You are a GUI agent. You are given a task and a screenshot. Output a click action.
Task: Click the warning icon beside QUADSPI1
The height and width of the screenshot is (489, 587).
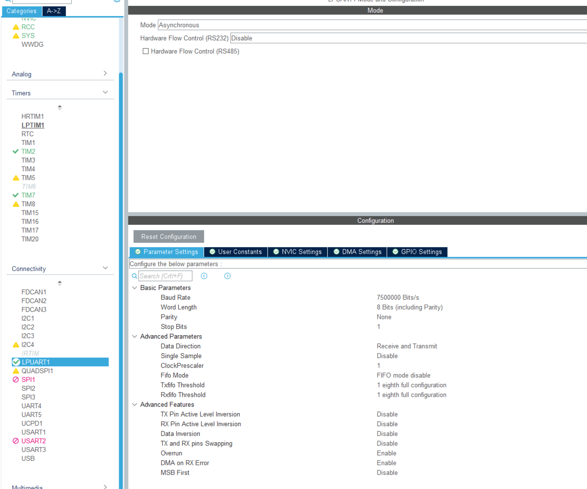tap(16, 371)
